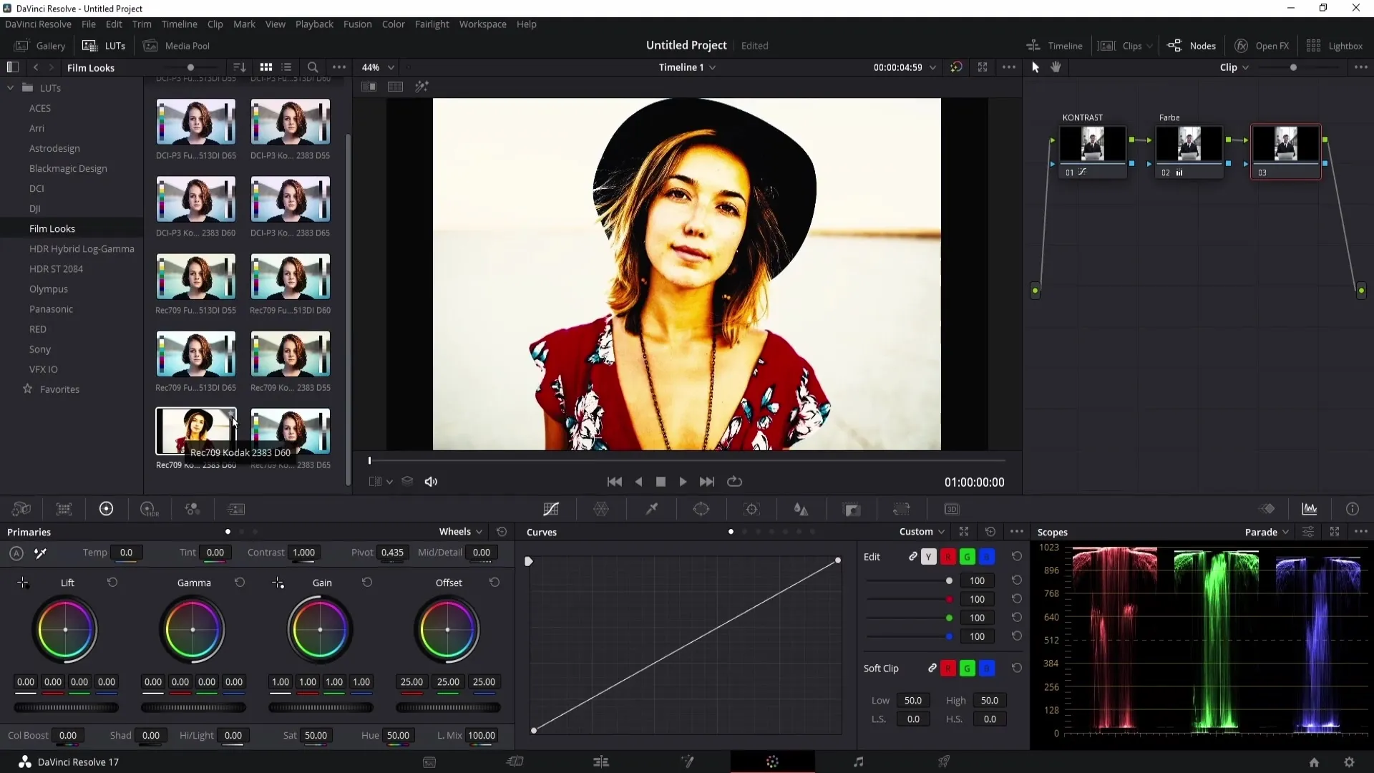Click the Color Curves panel icon

click(x=551, y=510)
